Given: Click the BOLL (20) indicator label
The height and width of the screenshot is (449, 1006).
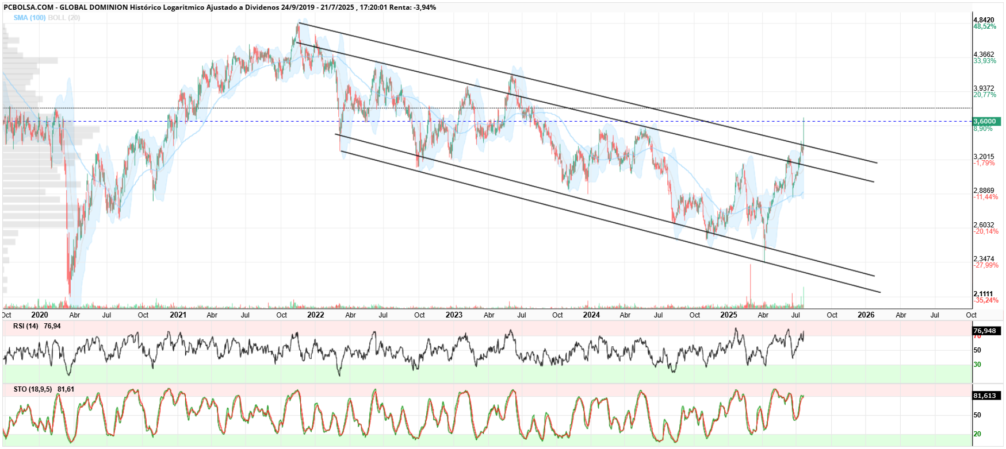Looking at the screenshot, I should [x=64, y=18].
